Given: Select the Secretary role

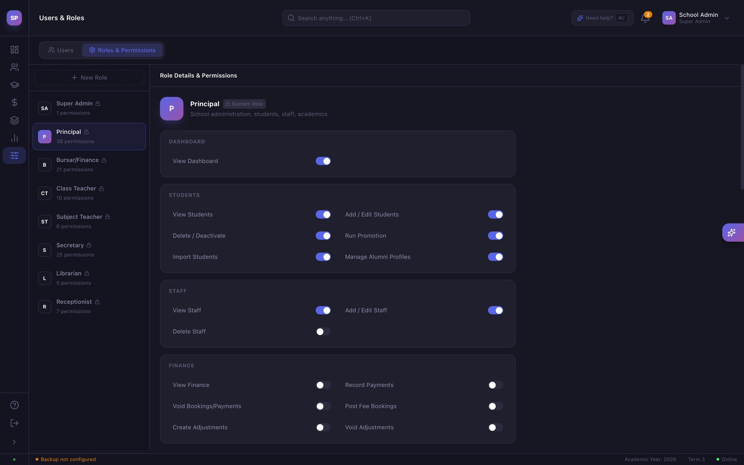Looking at the screenshot, I should pyautogui.click(x=89, y=250).
